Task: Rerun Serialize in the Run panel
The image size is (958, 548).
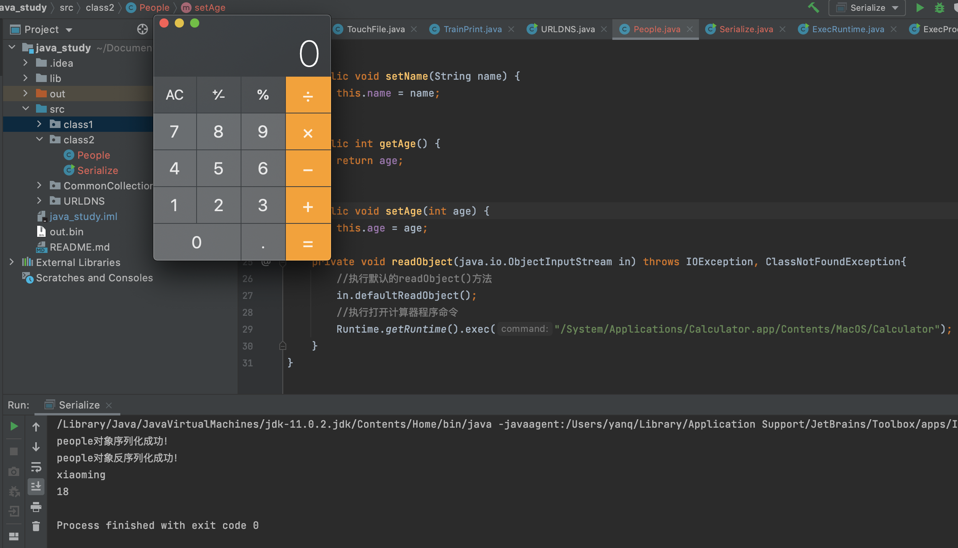Action: point(14,426)
